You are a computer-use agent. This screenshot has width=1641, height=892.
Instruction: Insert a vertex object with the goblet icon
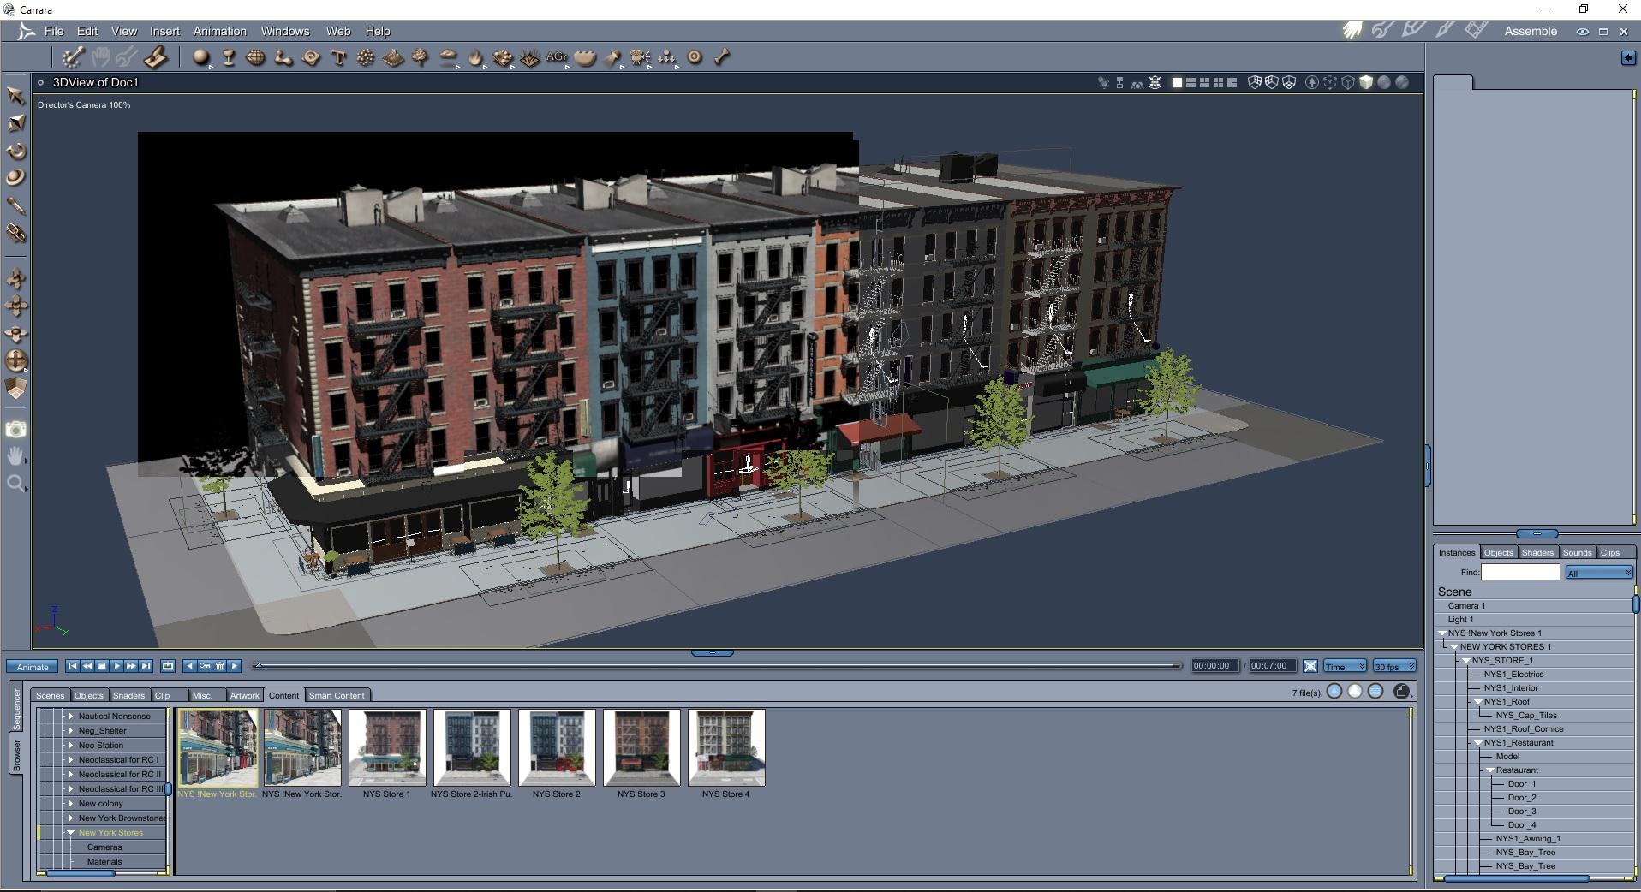[x=229, y=57]
